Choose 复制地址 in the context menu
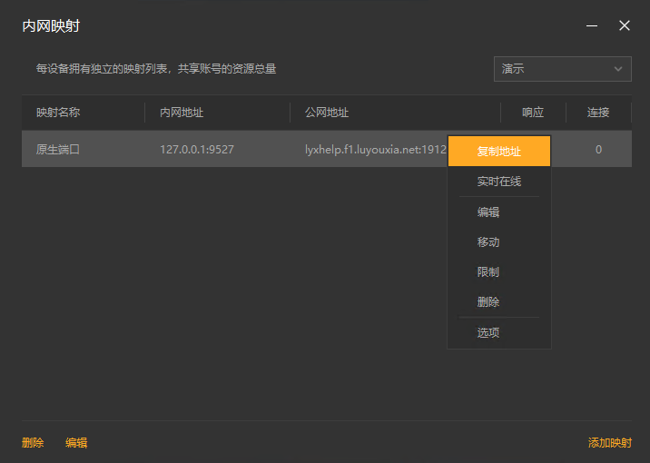This screenshot has width=650, height=463. (499, 152)
